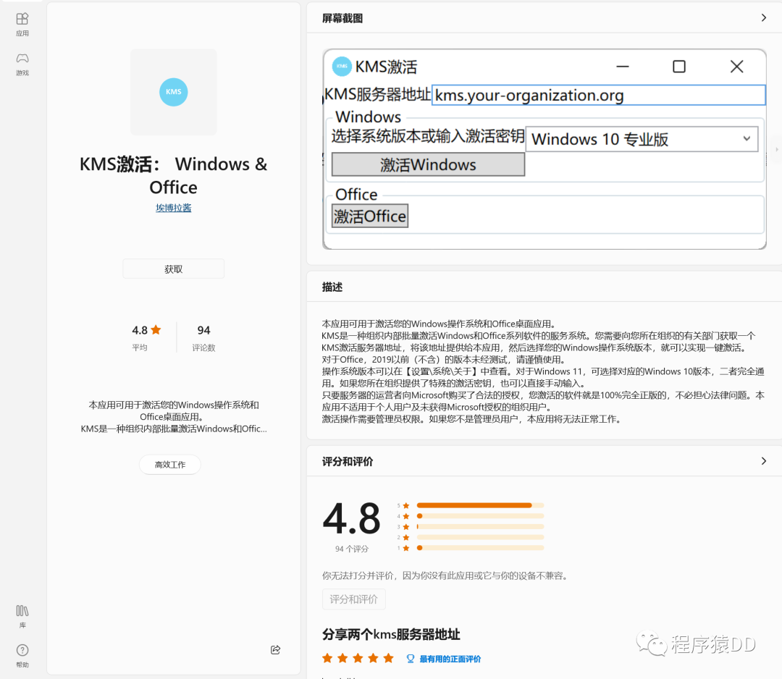Open the 埃博拉酱 publisher link
This screenshot has height=679, width=782.
pos(173,208)
